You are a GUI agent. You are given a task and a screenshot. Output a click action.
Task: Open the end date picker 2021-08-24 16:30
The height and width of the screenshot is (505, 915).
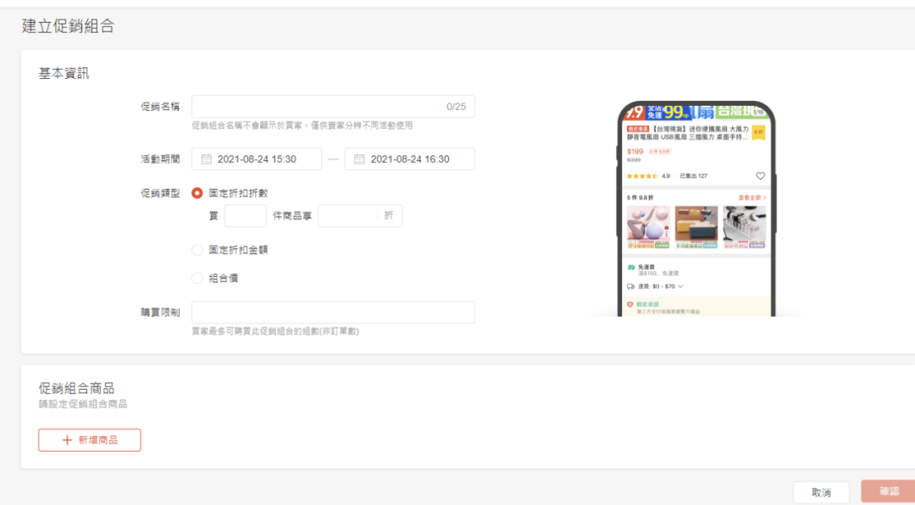pos(410,159)
